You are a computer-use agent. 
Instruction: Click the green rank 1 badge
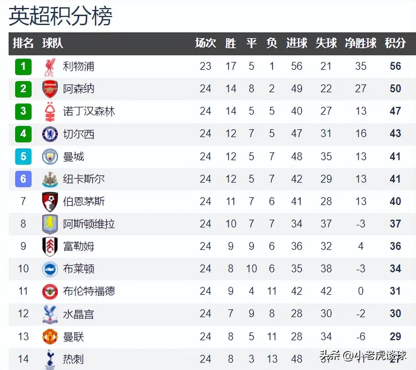tap(23, 67)
